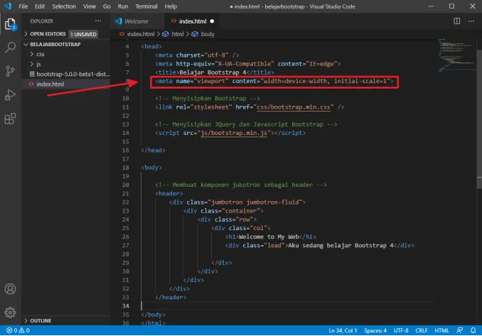The image size is (482, 336).
Task: Open the editor More Actions ellipsis
Action: pos(471,21)
